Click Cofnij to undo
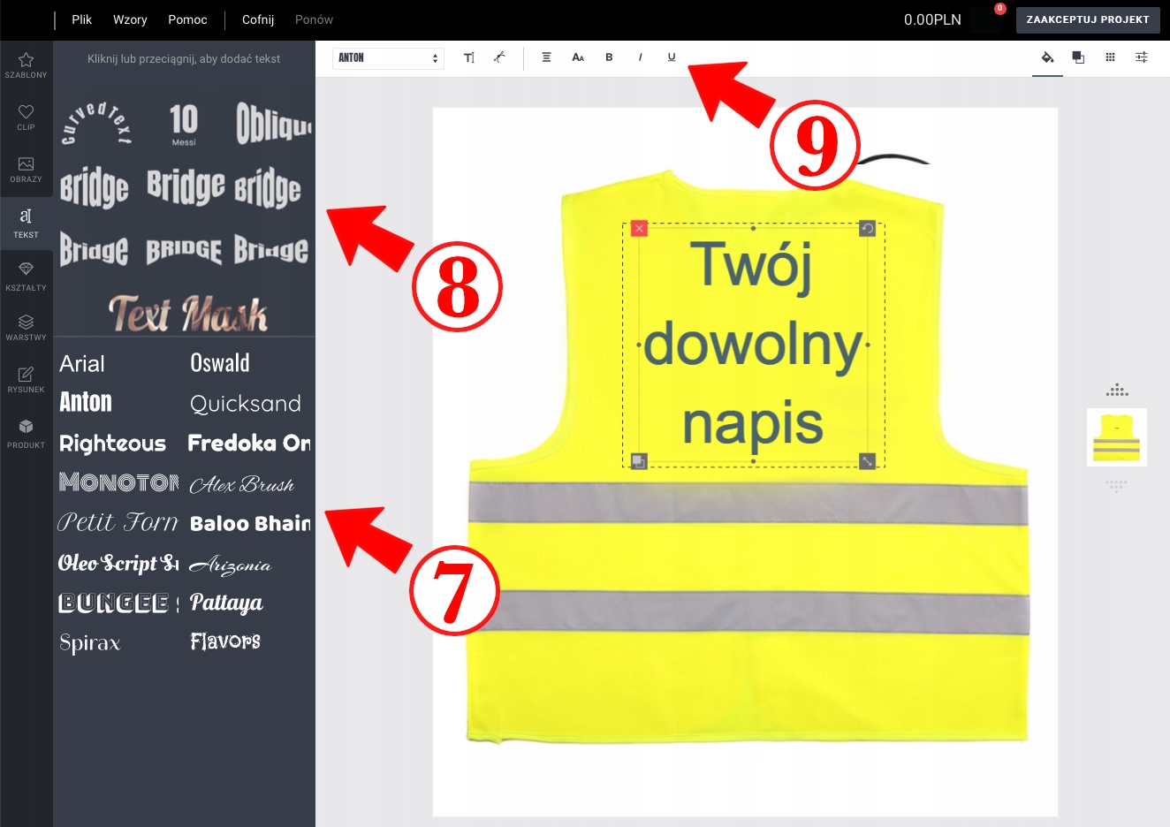 click(x=258, y=19)
